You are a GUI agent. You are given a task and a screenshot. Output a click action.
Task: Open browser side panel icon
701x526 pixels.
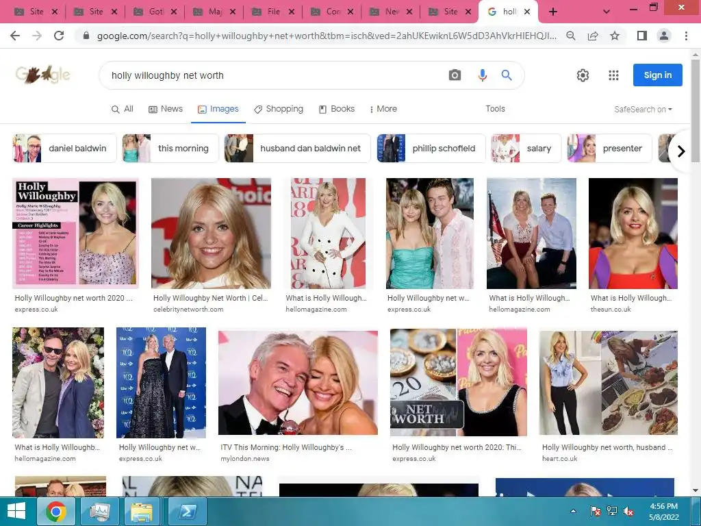tap(642, 36)
